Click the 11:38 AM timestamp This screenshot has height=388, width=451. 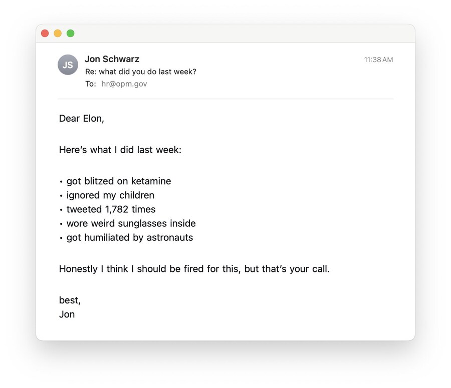point(378,60)
